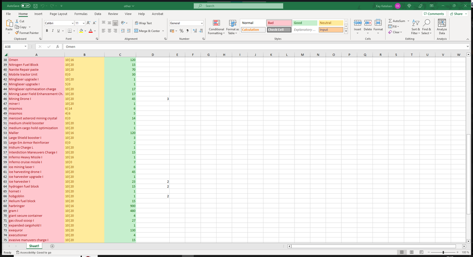Switch to the Data tab
473x257 pixels.
(98, 14)
